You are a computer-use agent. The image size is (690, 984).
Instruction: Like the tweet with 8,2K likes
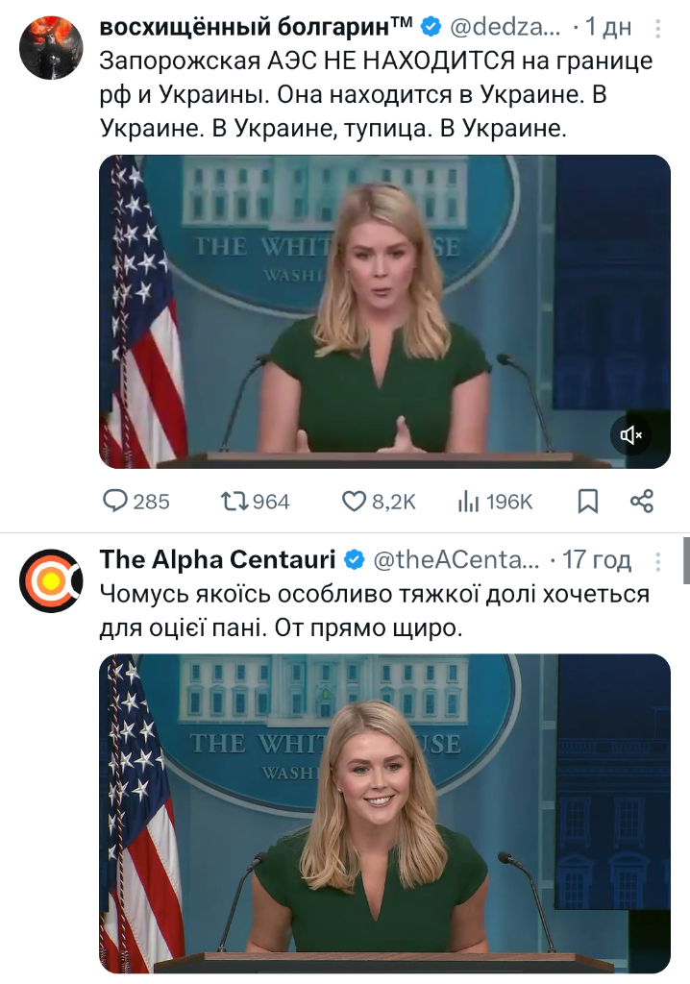[356, 501]
